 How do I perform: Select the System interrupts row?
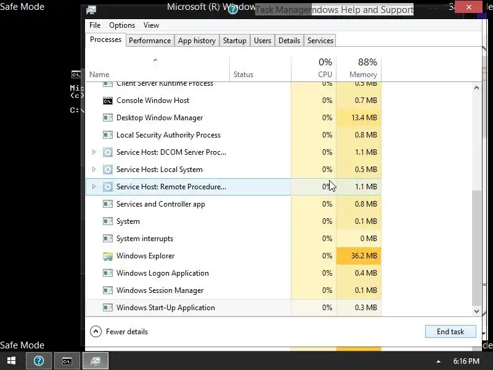coord(234,239)
